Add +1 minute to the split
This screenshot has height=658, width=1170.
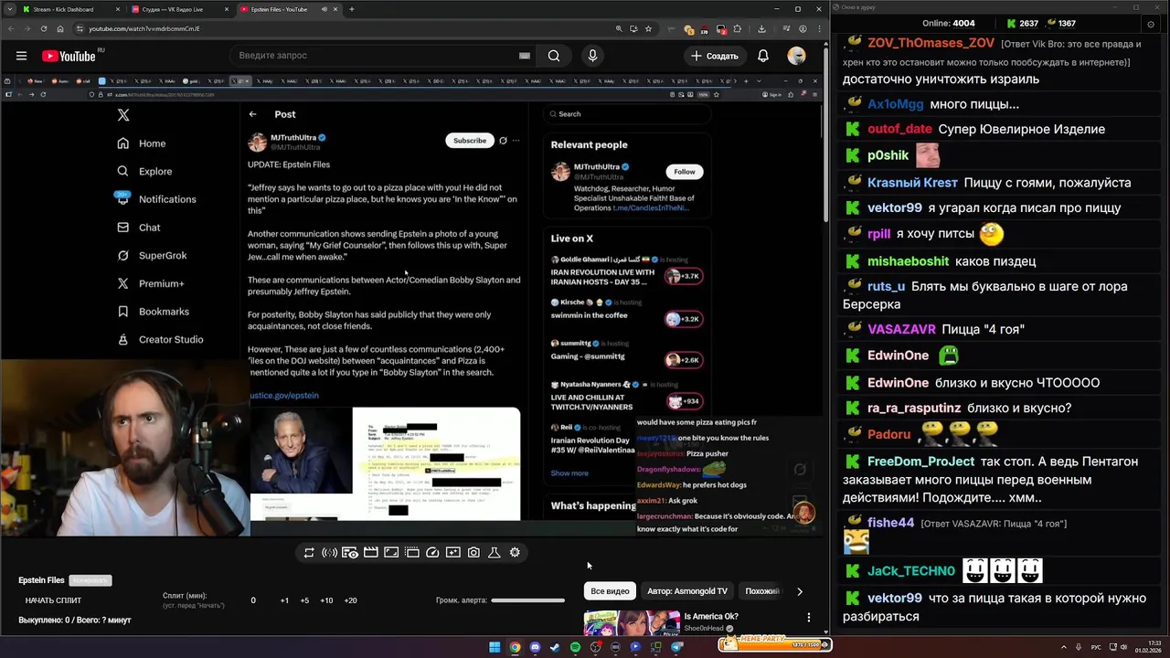(284, 600)
